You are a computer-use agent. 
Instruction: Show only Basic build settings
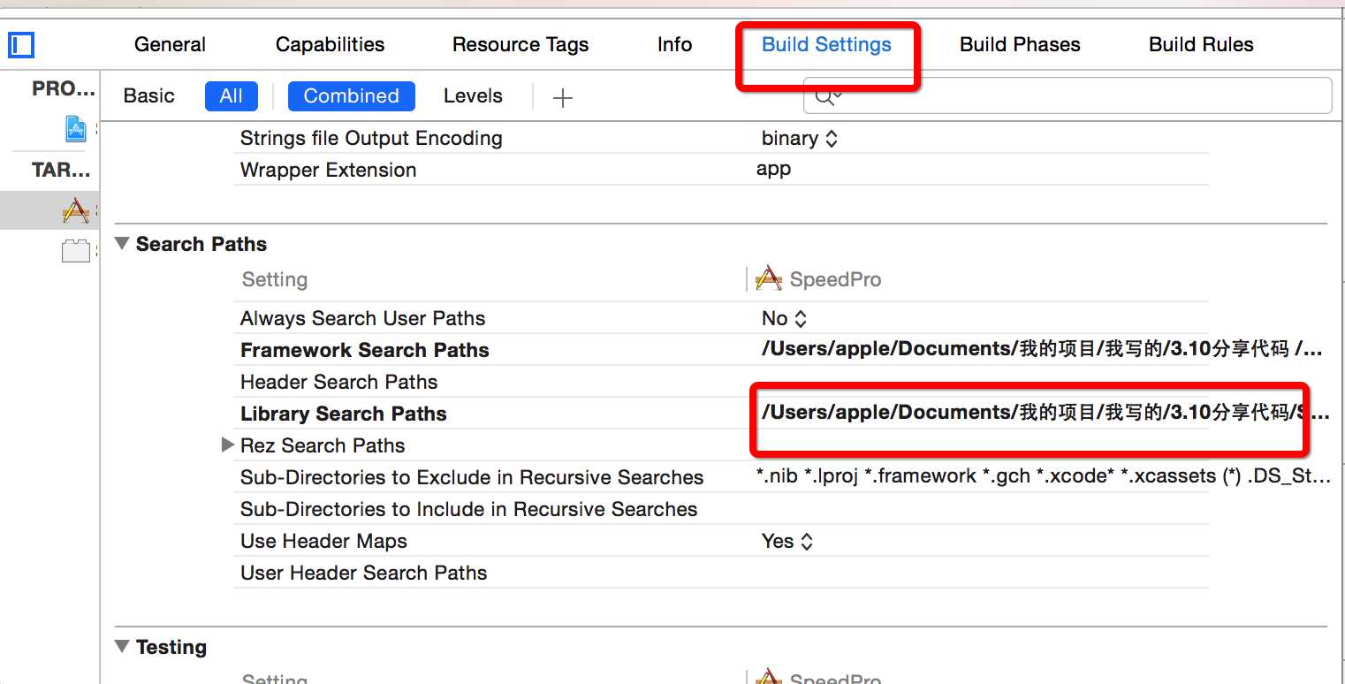click(148, 96)
